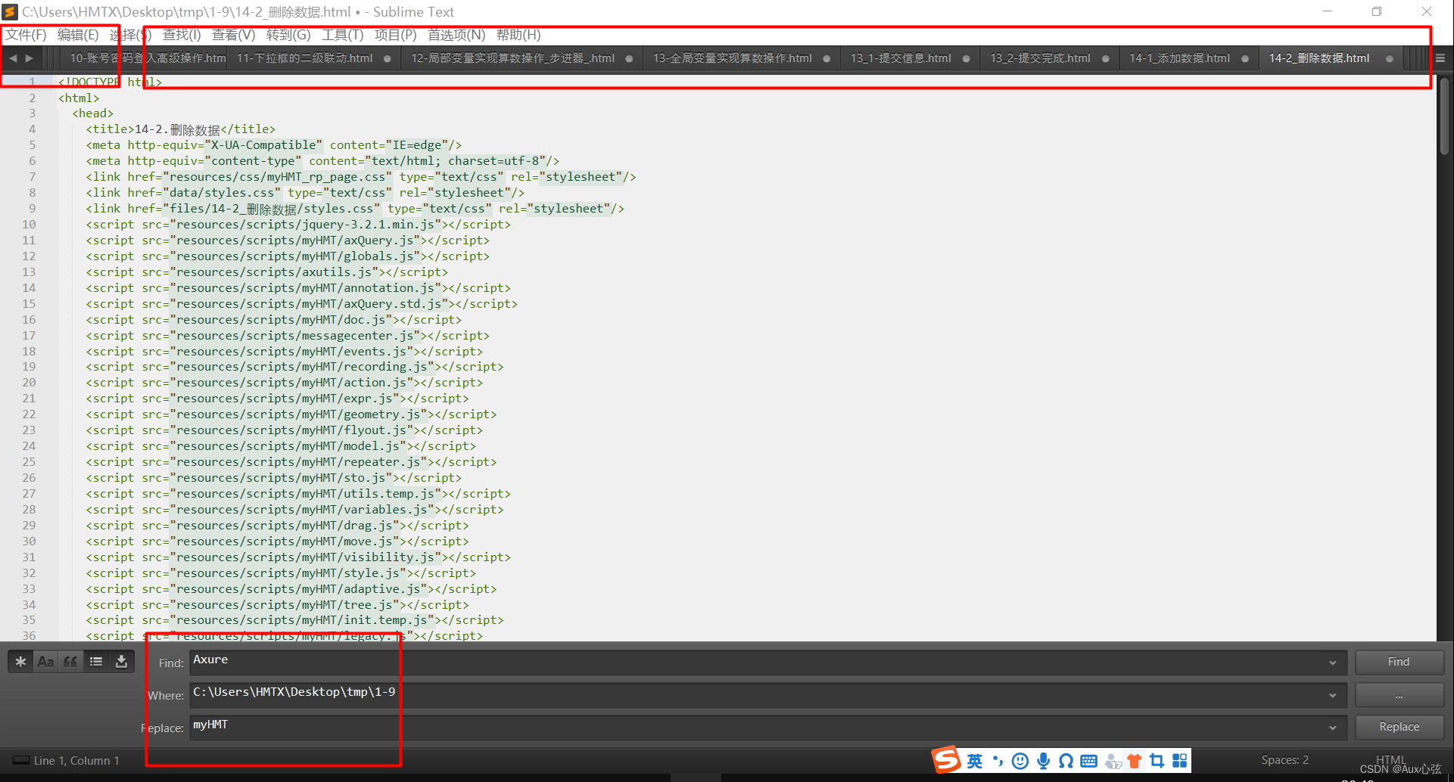Open the 帮助(H) menu

click(518, 35)
